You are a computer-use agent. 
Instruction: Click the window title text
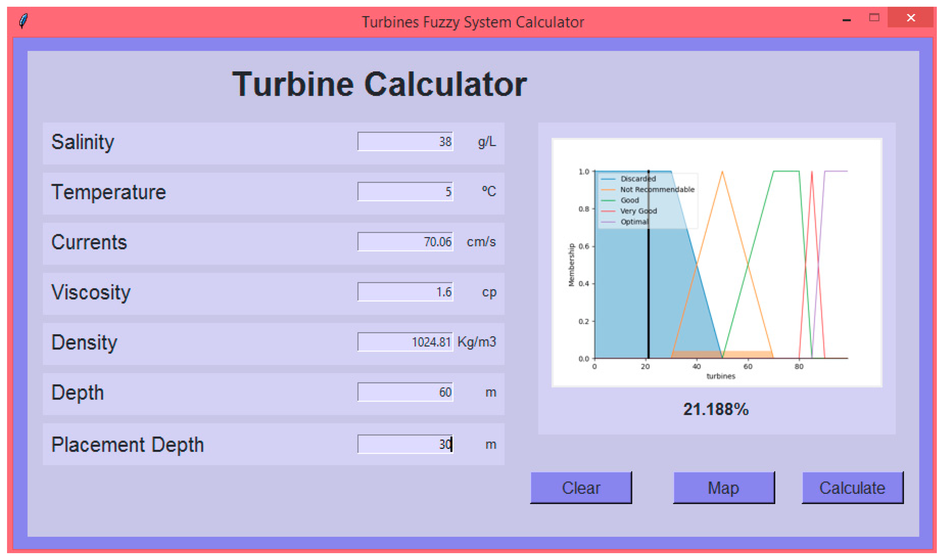473,22
